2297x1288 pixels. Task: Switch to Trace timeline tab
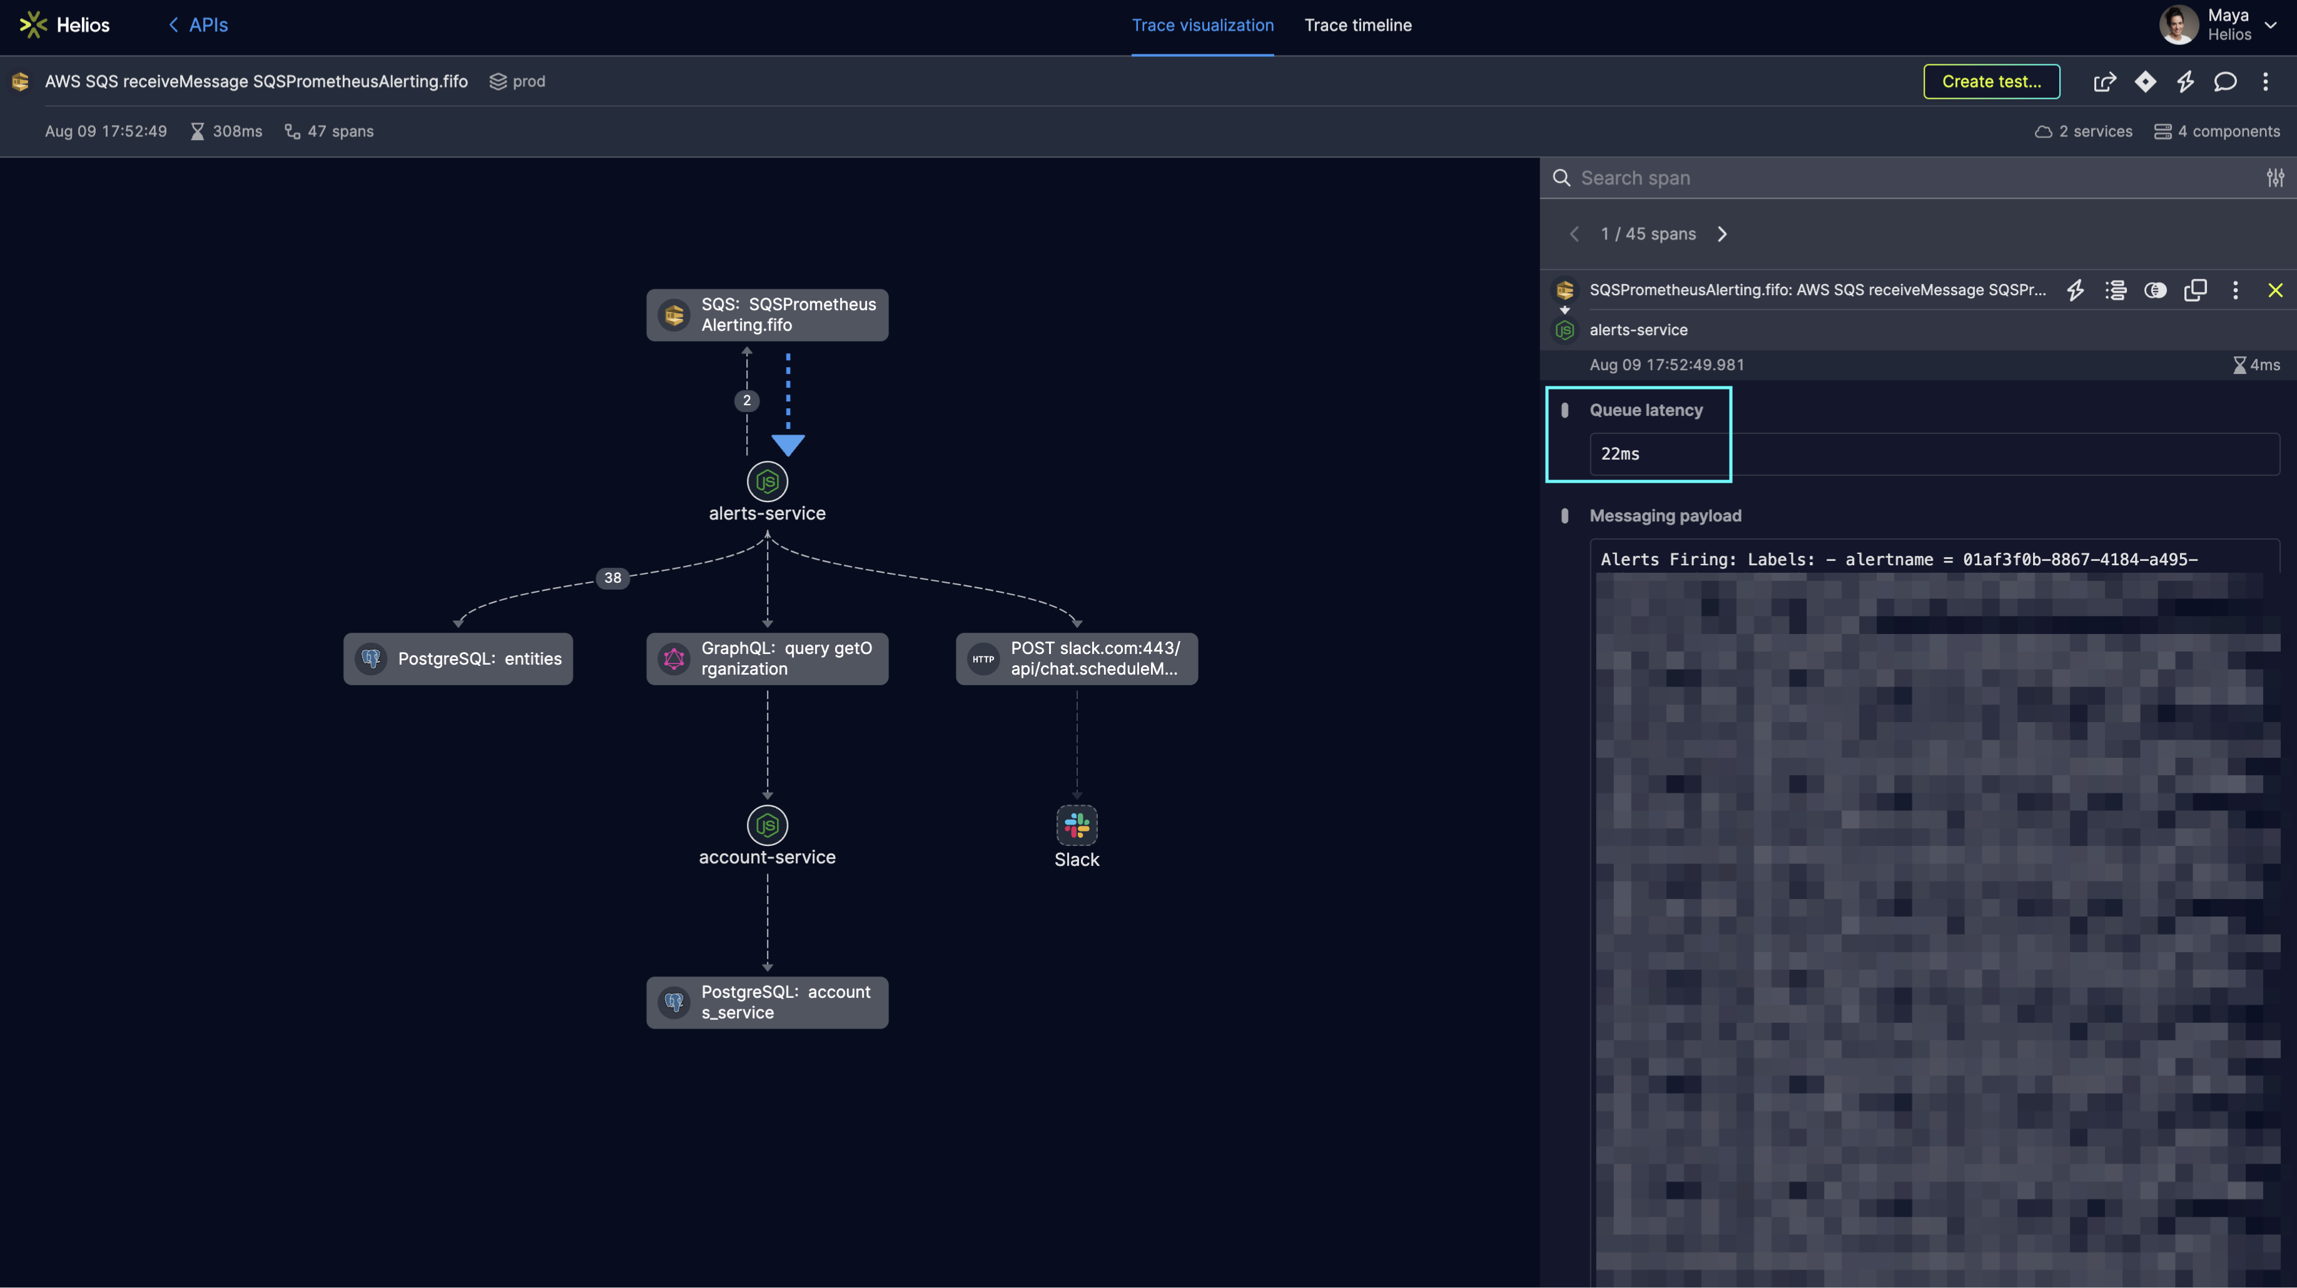[x=1357, y=26]
